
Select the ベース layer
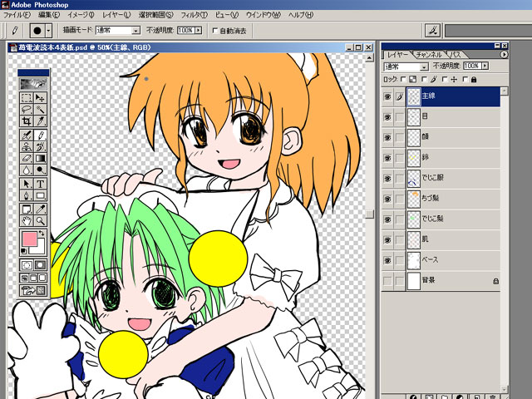point(453,260)
